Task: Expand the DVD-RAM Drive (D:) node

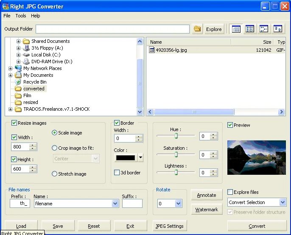Action: click(x=18, y=62)
